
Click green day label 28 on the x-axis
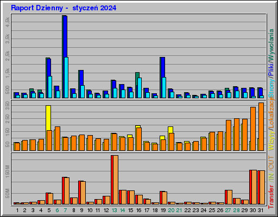pyautogui.click(x=236, y=210)
